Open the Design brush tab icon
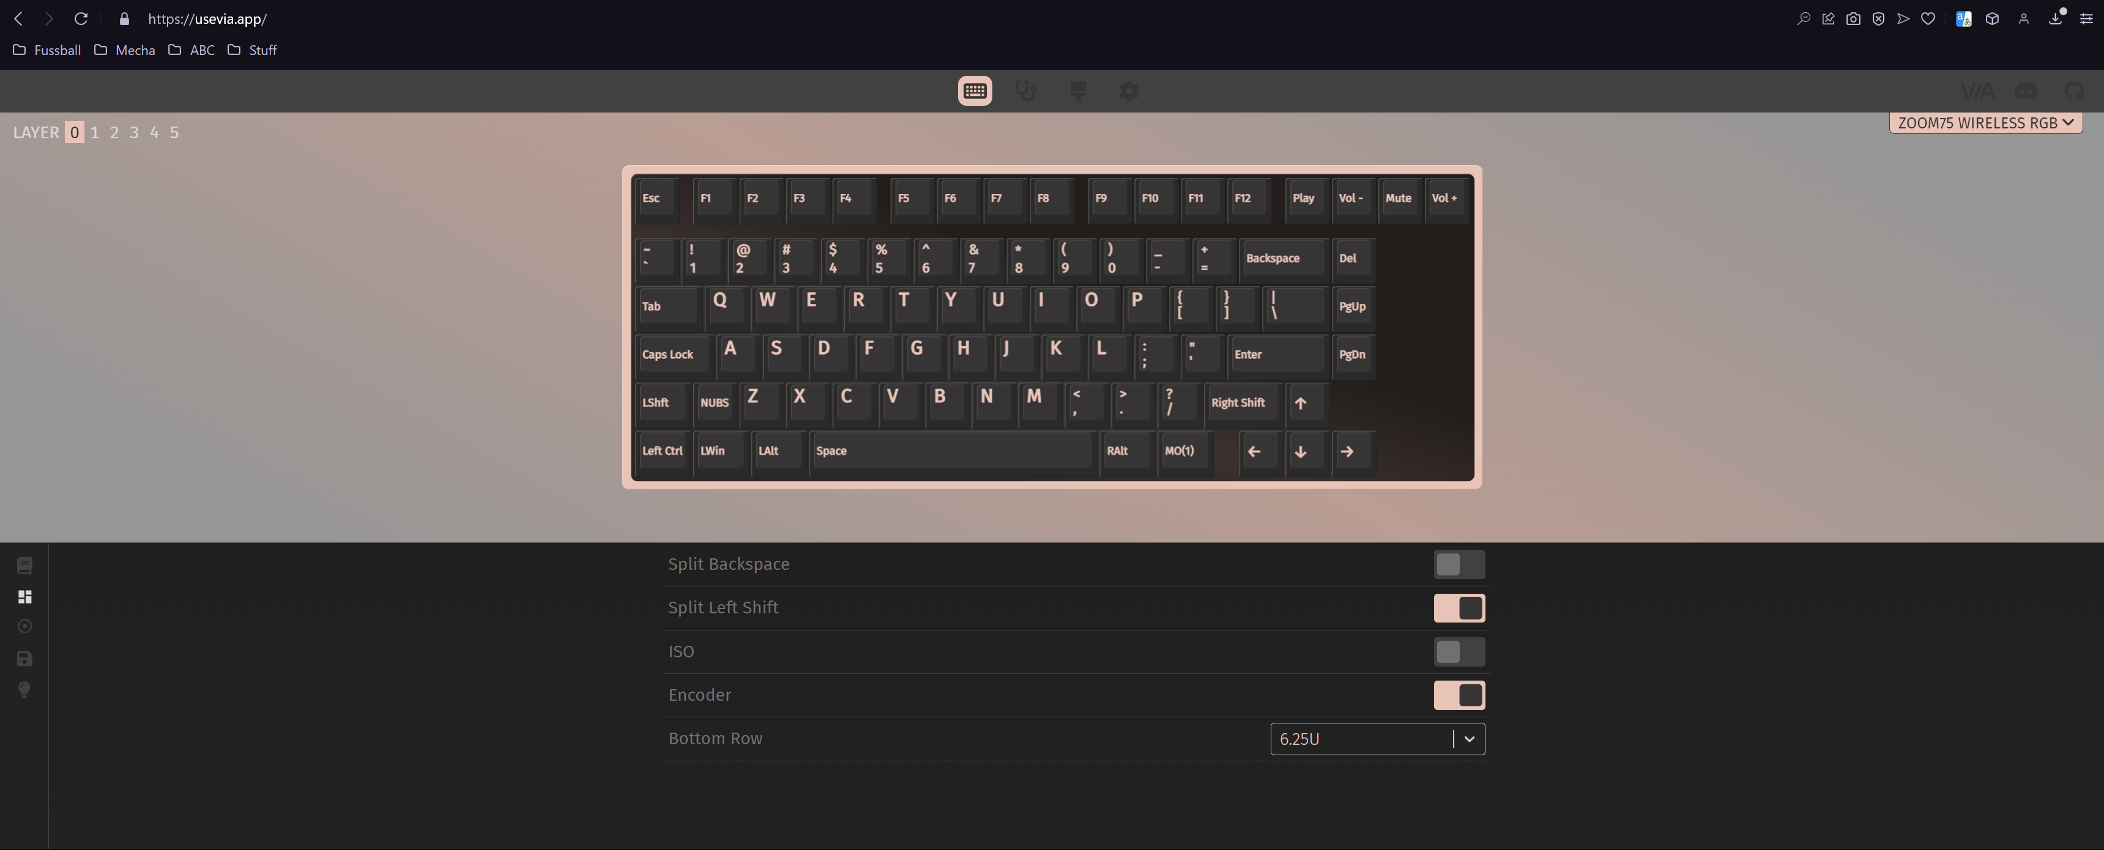 (1077, 91)
